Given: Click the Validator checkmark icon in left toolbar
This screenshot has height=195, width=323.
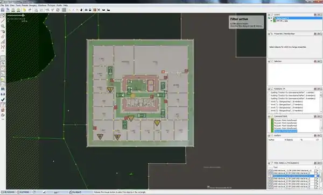Looking at the screenshot, I should [x=3, y=100].
